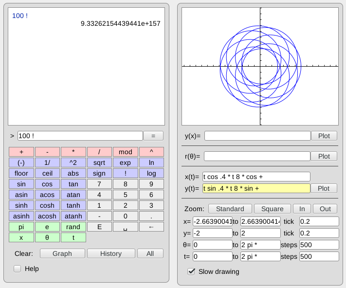Click the digit 0 key
The image size is (346, 288).
[126, 216]
